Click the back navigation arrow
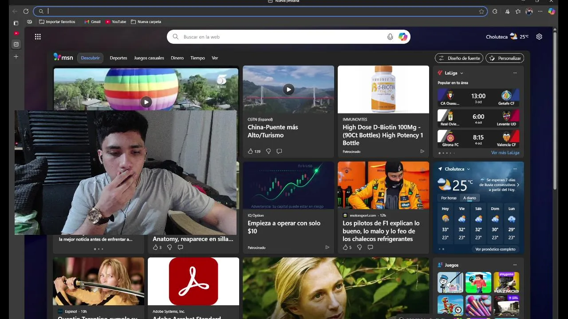The height and width of the screenshot is (319, 568). pos(15,12)
